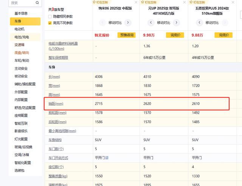Screen dimensions: 242x186
Task: Uncheck 高亮不同参数 checkbox
Action: point(50,23)
